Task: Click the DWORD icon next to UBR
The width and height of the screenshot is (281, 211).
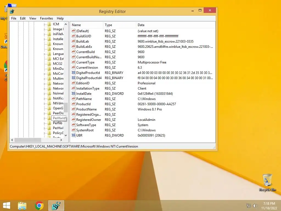Action: coord(74,135)
